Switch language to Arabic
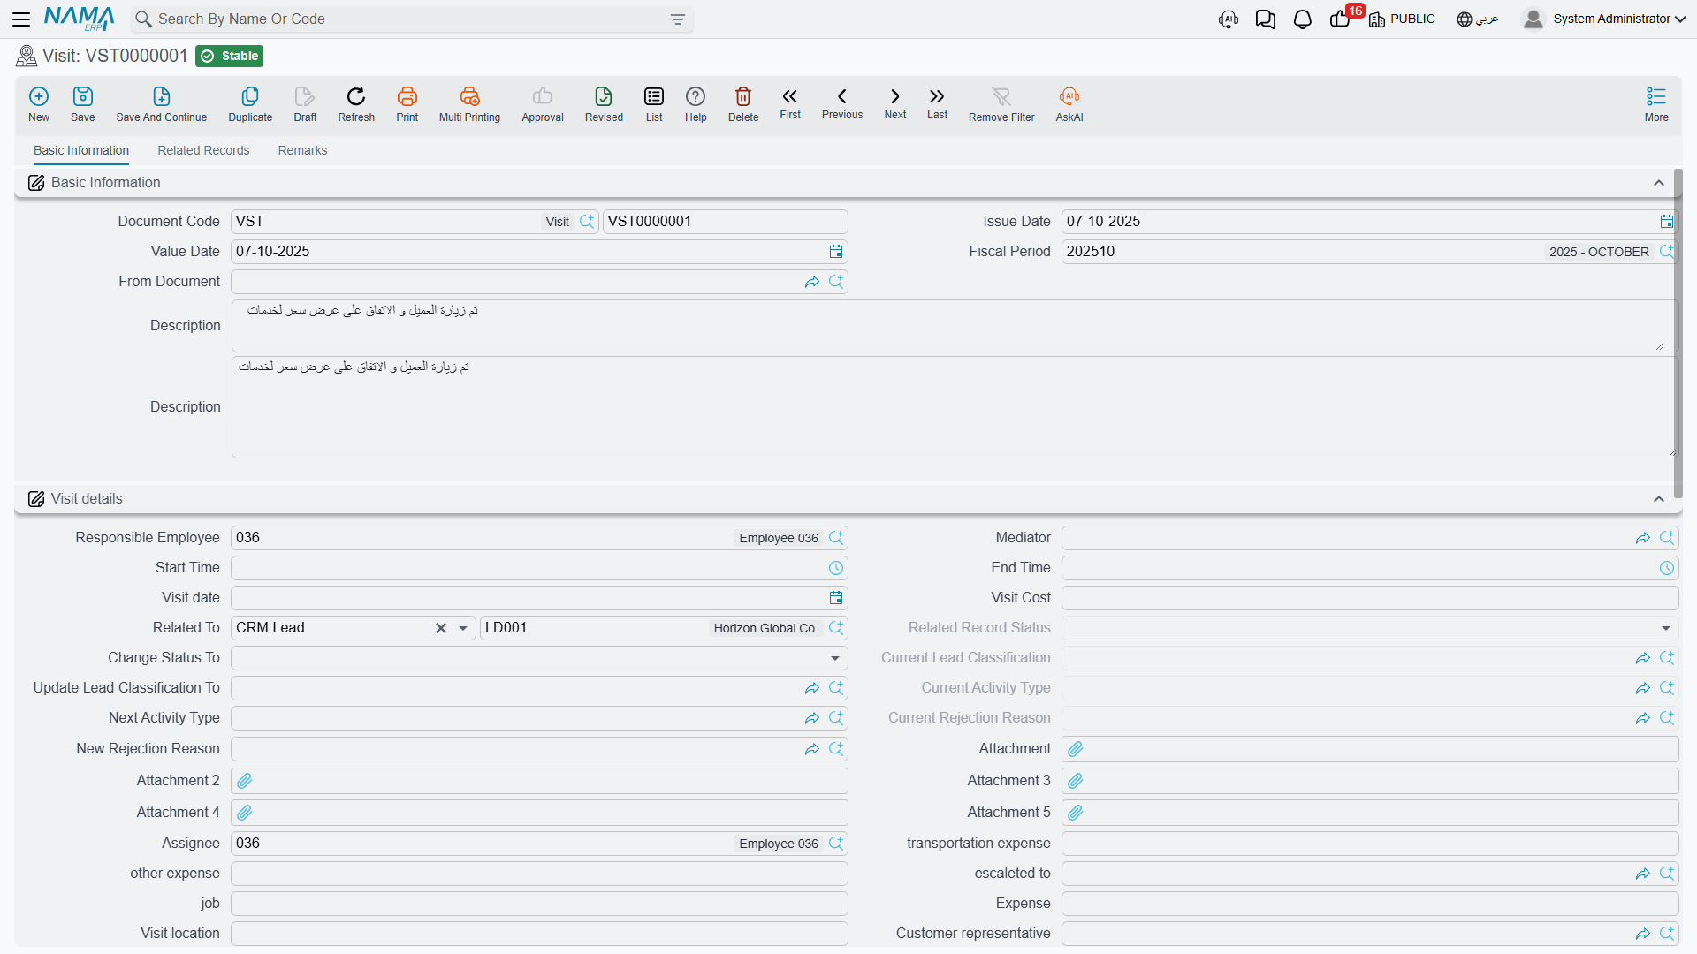1697x954 pixels. click(x=1478, y=19)
